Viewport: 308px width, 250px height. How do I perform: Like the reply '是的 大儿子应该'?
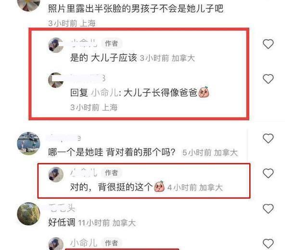[x=268, y=44]
